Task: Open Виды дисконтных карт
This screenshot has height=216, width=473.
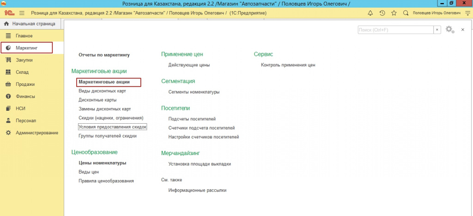Action: (x=102, y=91)
